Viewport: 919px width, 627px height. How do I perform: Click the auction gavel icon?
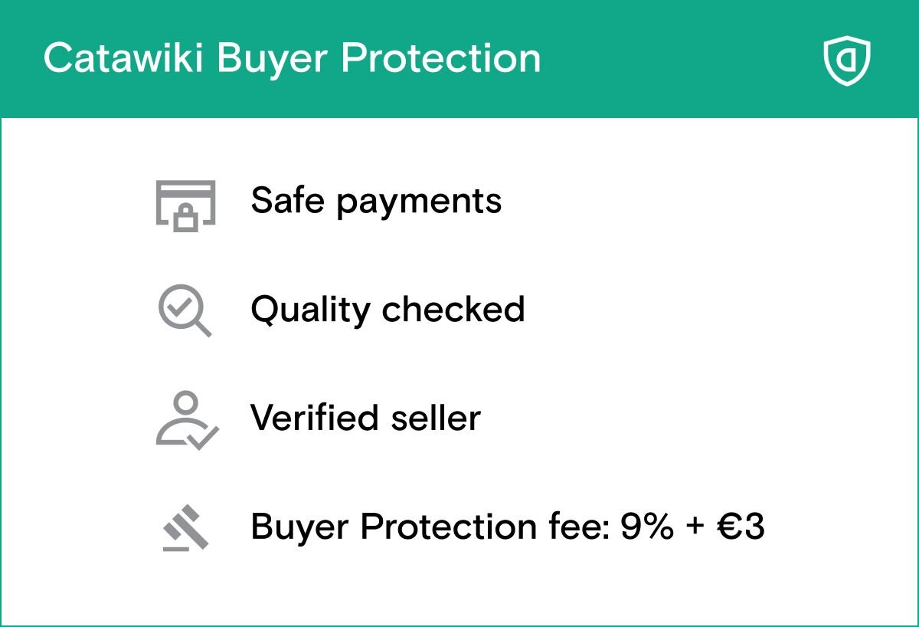[x=186, y=528]
